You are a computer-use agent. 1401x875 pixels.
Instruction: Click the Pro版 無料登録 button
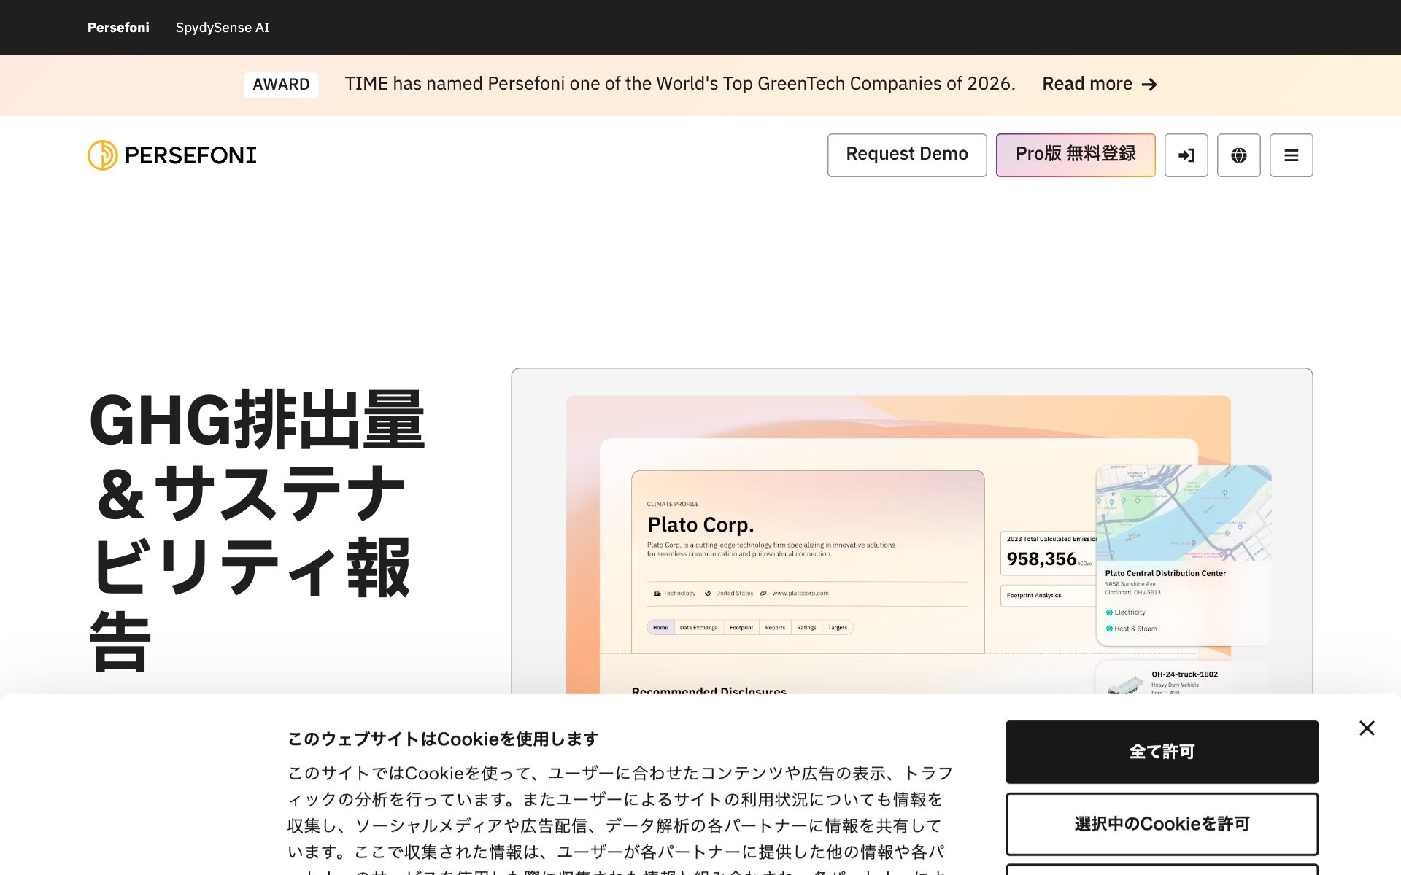[x=1076, y=155]
